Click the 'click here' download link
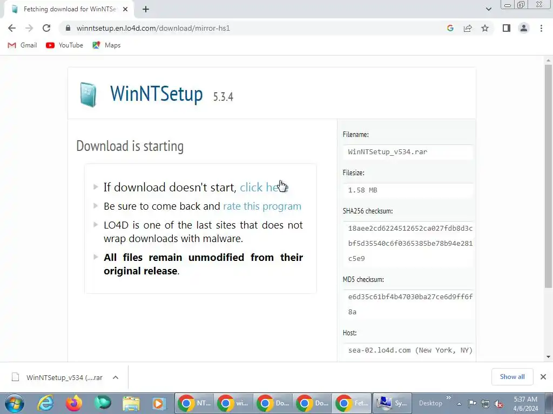This screenshot has width=553, height=414. 264,187
